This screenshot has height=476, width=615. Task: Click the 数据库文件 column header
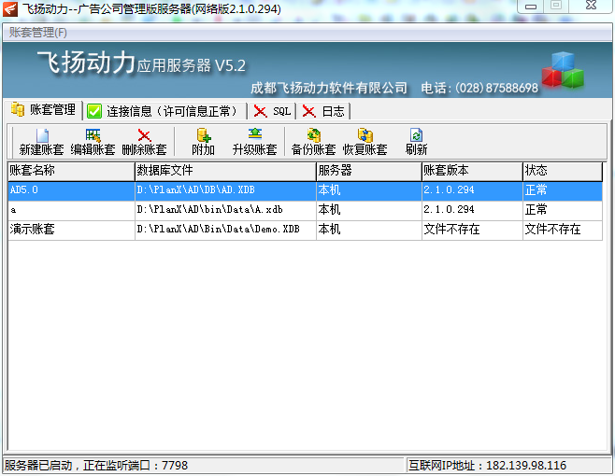(x=225, y=171)
